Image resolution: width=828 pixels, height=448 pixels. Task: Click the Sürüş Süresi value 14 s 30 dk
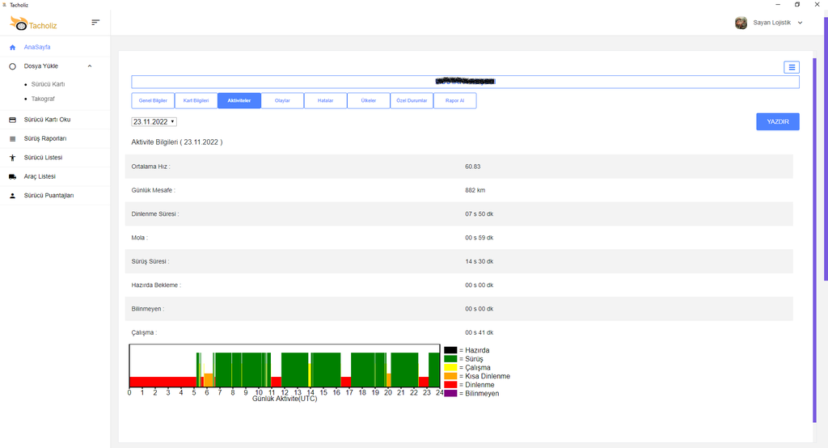click(479, 261)
